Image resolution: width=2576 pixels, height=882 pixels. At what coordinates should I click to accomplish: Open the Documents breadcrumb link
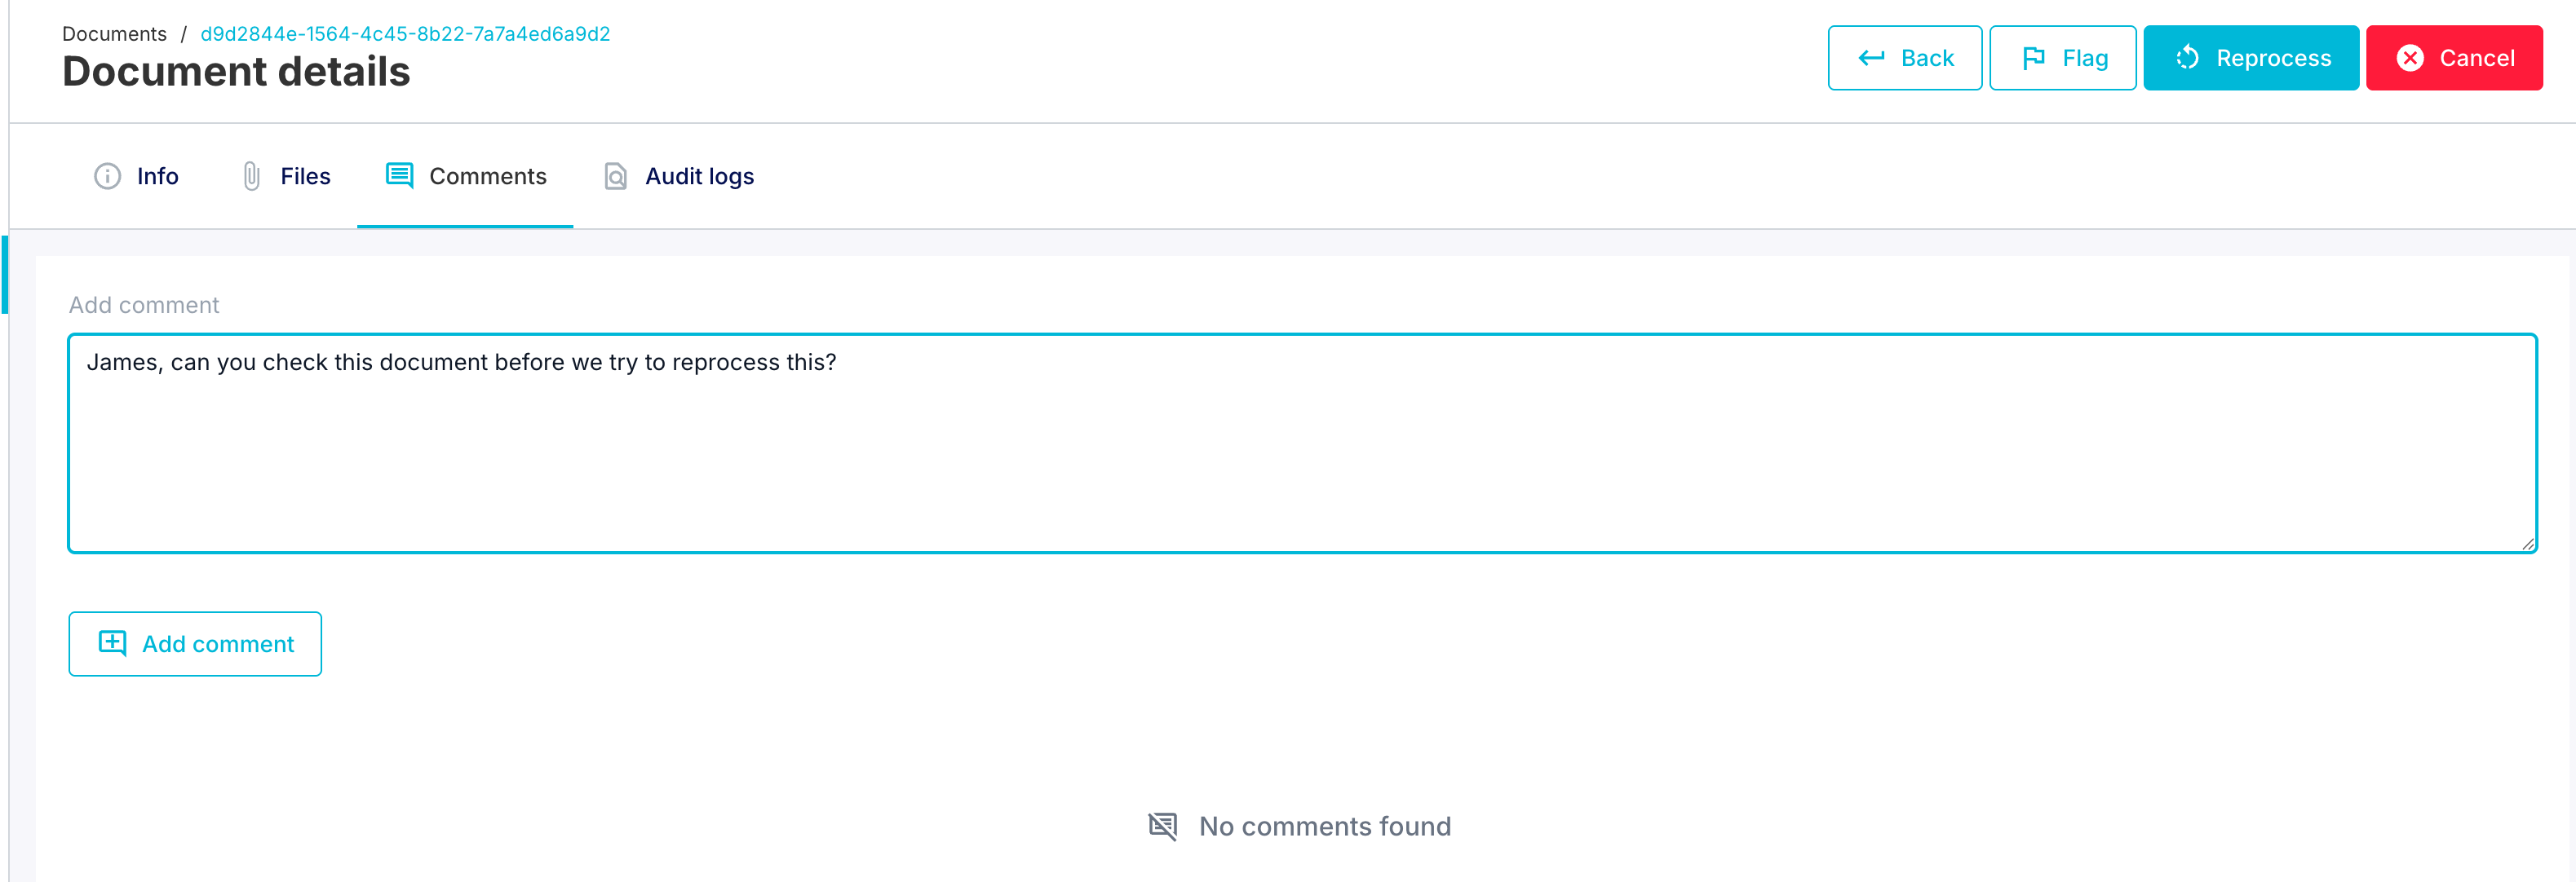pyautogui.click(x=114, y=34)
